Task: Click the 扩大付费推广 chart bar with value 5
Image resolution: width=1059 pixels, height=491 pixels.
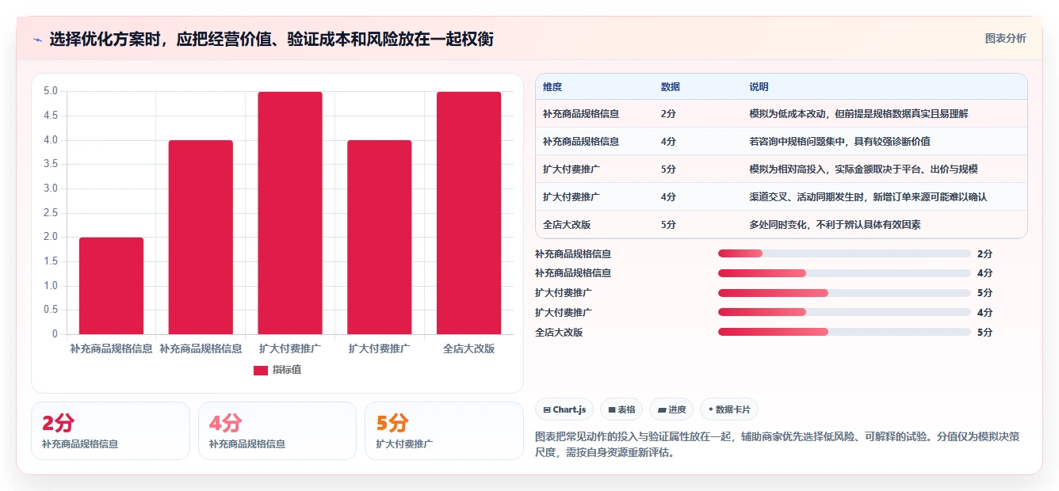Action: click(x=290, y=213)
